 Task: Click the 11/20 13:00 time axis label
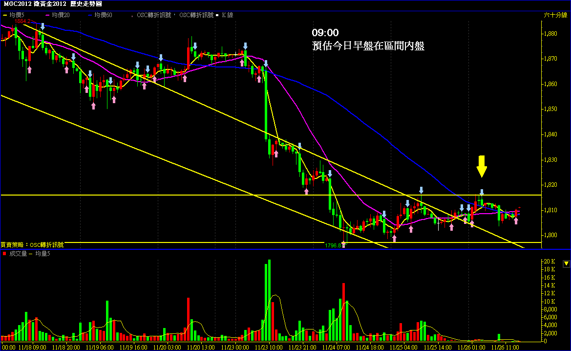point(201,348)
